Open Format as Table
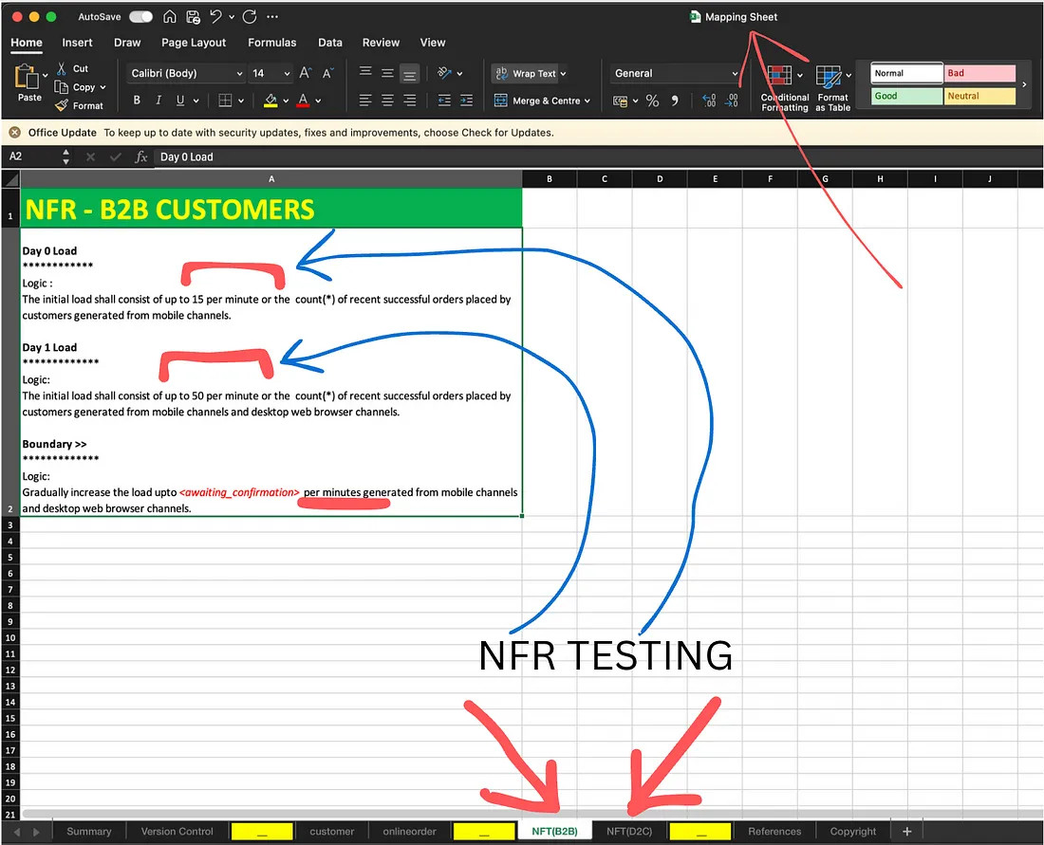The width and height of the screenshot is (1044, 845). [832, 88]
